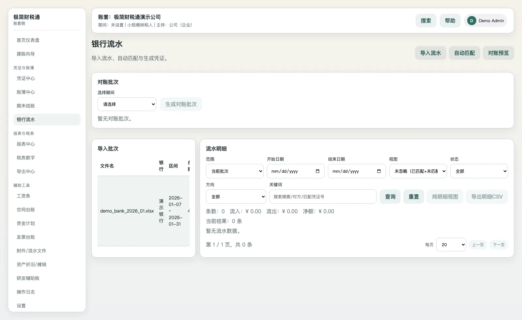The width and height of the screenshot is (522, 320).
Task: Export details via 导出明细CSV
Action: [x=486, y=196]
